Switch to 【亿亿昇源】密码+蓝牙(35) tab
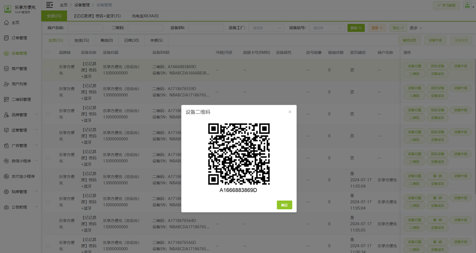The height and width of the screenshot is (253, 476). click(97, 16)
